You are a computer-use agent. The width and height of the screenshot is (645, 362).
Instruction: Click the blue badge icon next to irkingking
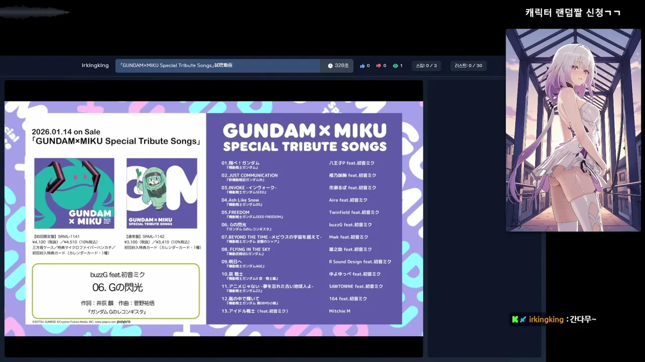point(523,319)
